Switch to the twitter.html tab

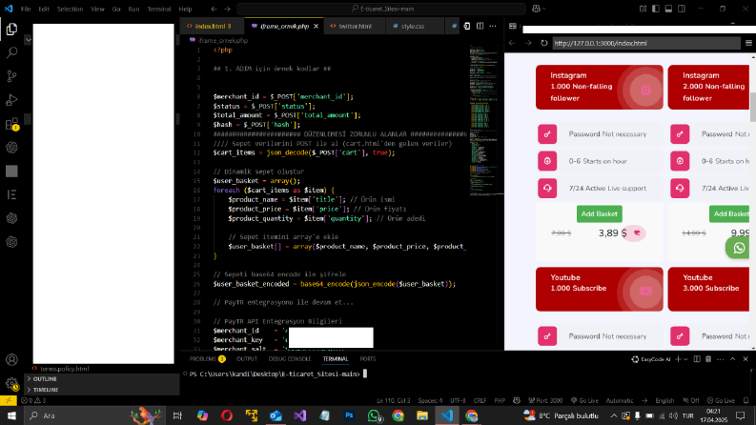point(355,26)
